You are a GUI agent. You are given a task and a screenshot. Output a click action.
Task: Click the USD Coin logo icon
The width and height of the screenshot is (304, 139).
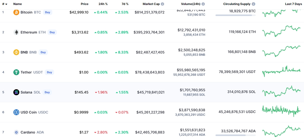pyautogui.click(x=16, y=112)
